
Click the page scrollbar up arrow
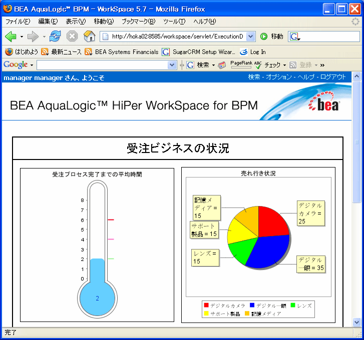[x=356, y=76]
